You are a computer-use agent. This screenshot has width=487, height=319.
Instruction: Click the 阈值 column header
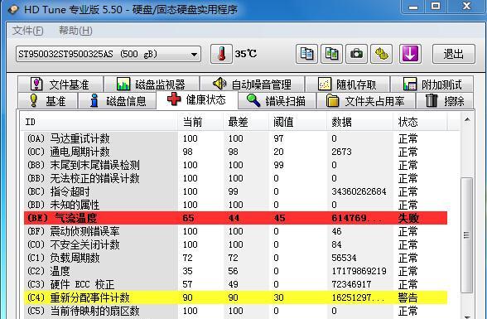coord(297,122)
